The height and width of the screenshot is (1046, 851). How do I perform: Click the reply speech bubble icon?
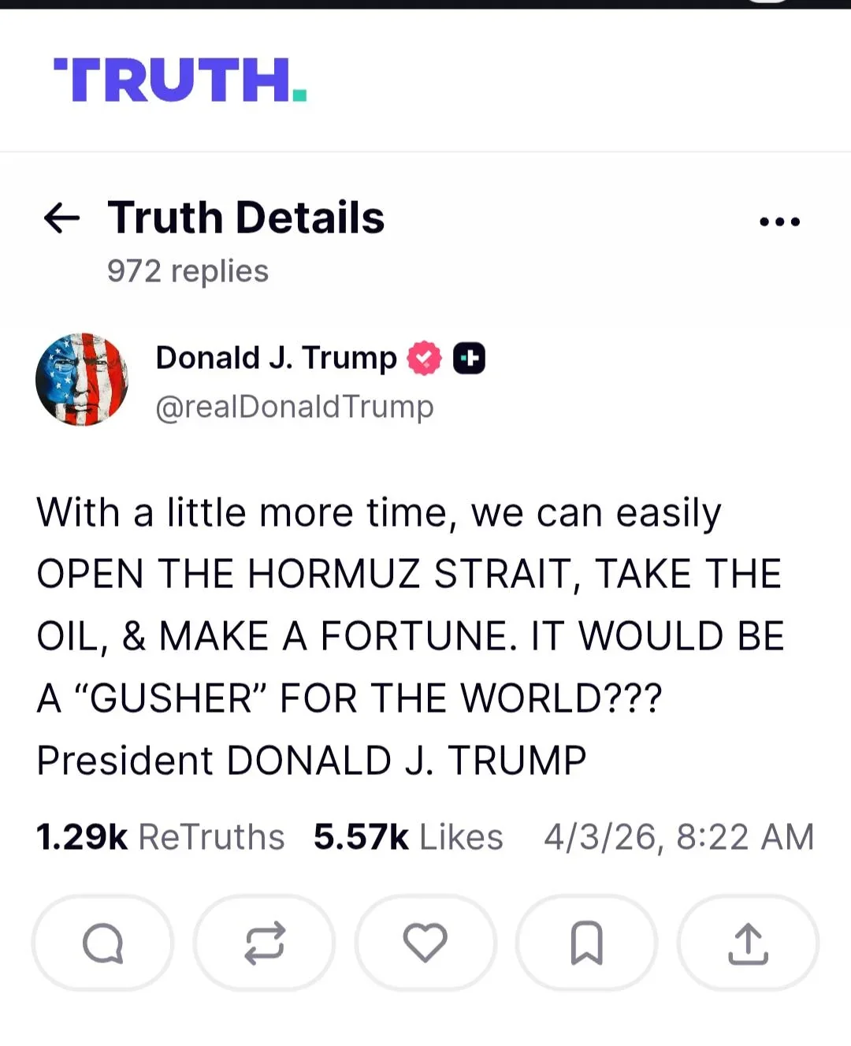tap(102, 943)
